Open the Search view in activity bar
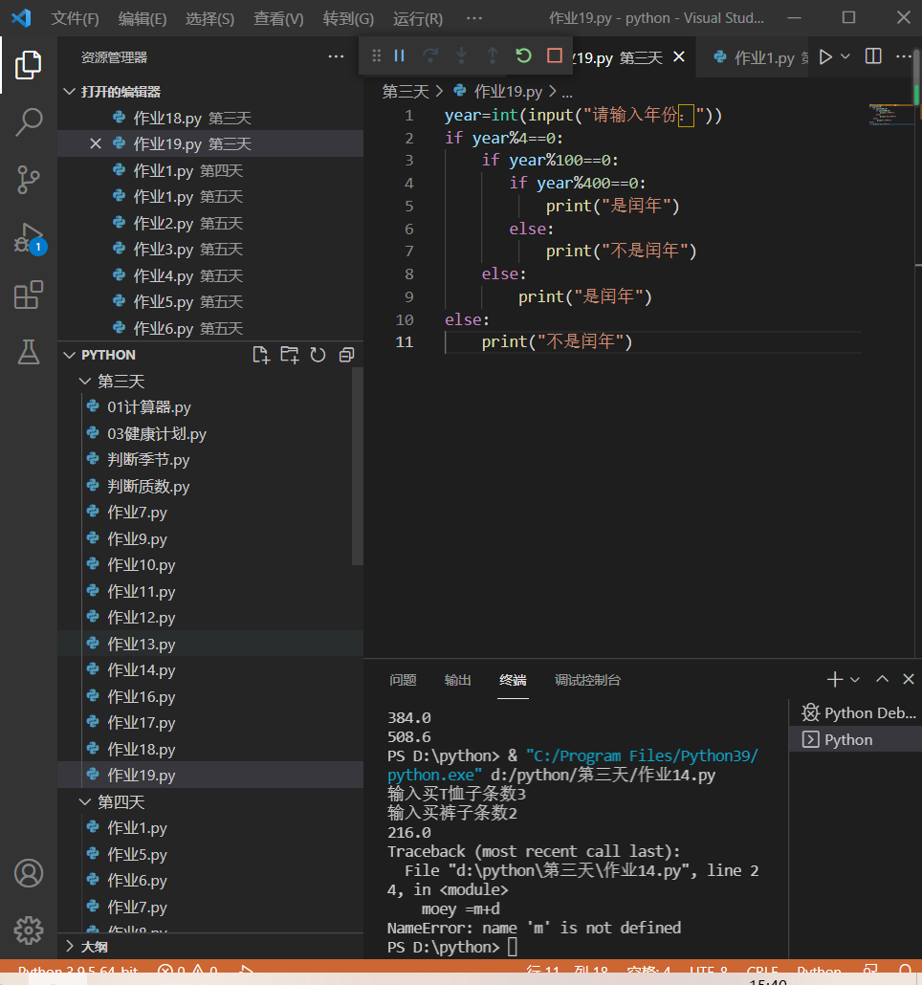 coord(29,121)
